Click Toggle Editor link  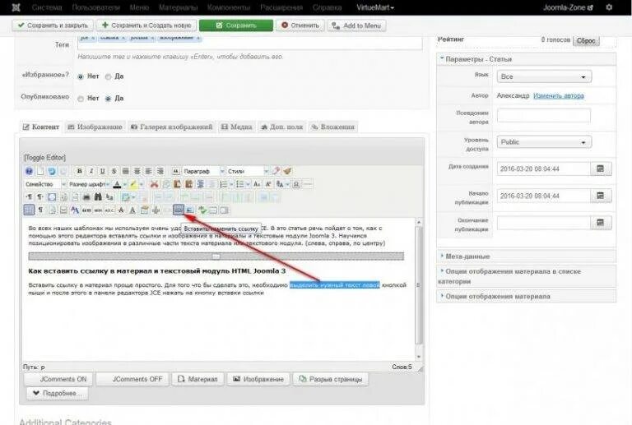click(44, 157)
